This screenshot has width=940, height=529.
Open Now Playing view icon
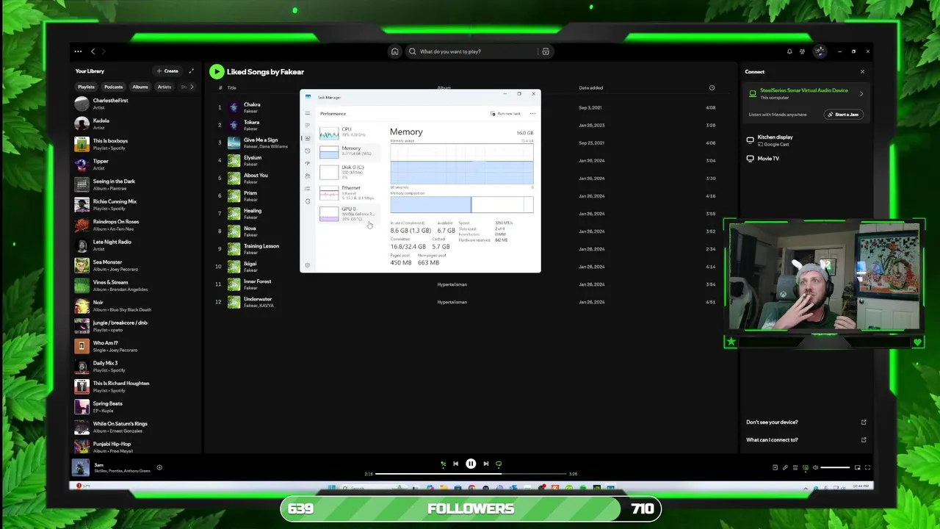pos(775,467)
